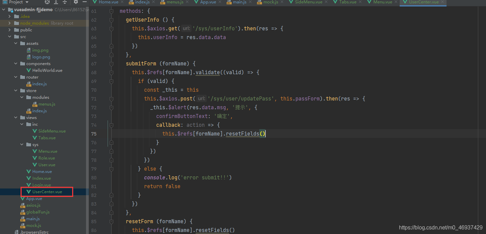
Task: Open Project panel settings gear
Action: coord(76,2)
